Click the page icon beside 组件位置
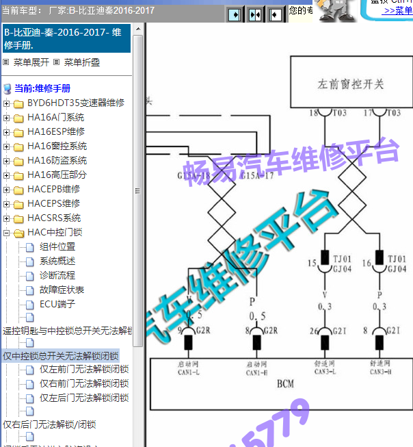Image resolution: width=413 pixels, height=447 pixels. tap(30, 247)
